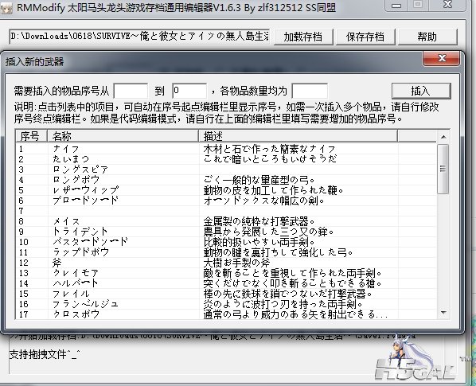This screenshot has width=476, height=386.
Task: Select row 13 クレイモア
Action: pos(226,273)
